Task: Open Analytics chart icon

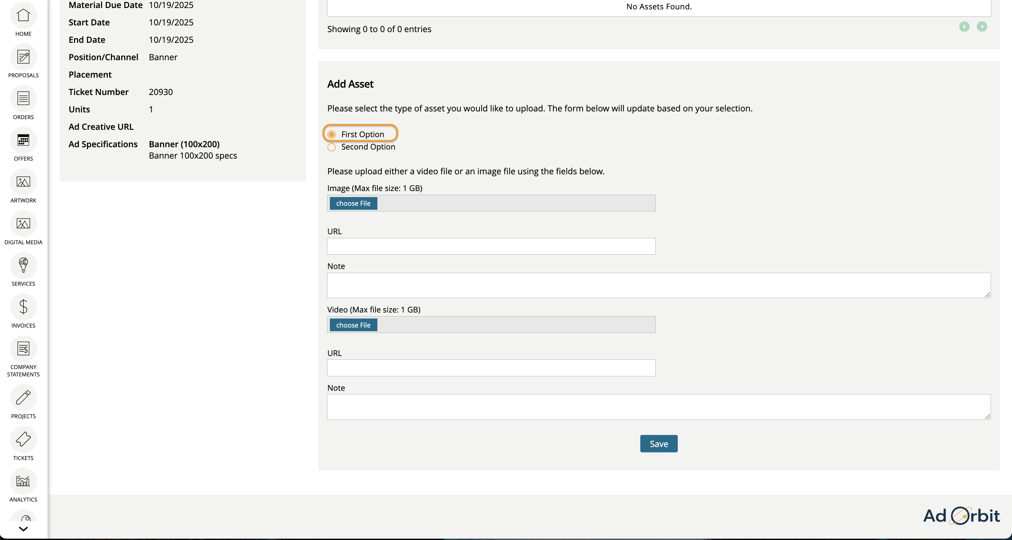Action: [x=23, y=481]
